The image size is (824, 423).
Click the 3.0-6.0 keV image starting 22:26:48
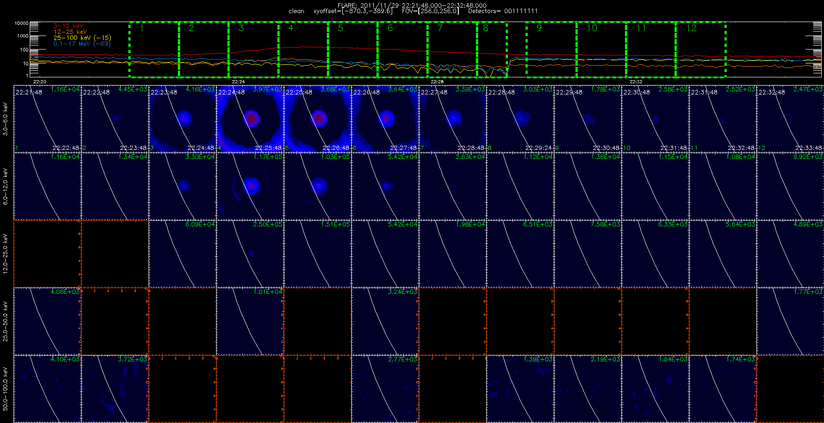pos(385,119)
